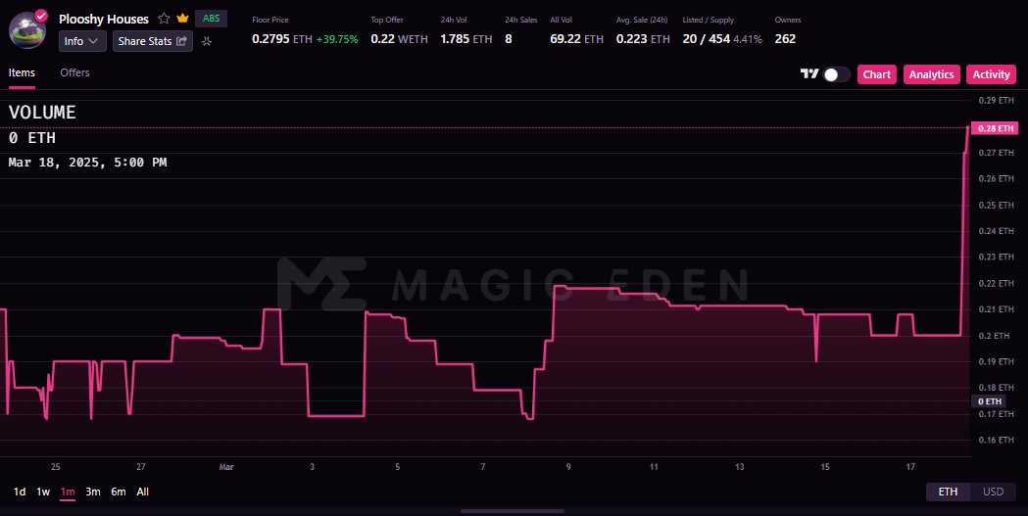This screenshot has height=516, width=1028.
Task: Click the Top Offer 0.22 WETH value
Action: (x=399, y=39)
